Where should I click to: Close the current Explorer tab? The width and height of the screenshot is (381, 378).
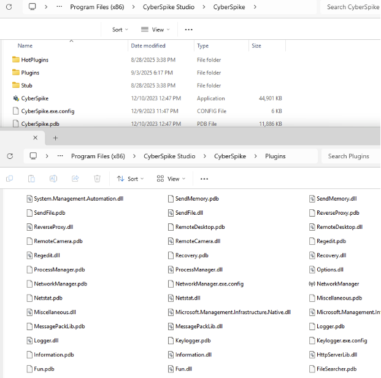coord(35,138)
